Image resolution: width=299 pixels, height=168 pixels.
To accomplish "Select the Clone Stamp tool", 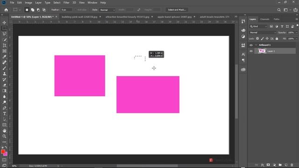I will (x=4, y=74).
